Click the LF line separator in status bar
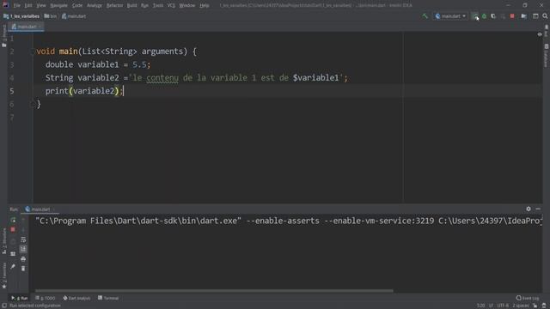The width and height of the screenshot is (550, 309). pyautogui.click(x=491, y=306)
